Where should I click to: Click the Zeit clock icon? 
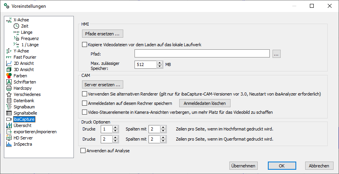(16, 26)
